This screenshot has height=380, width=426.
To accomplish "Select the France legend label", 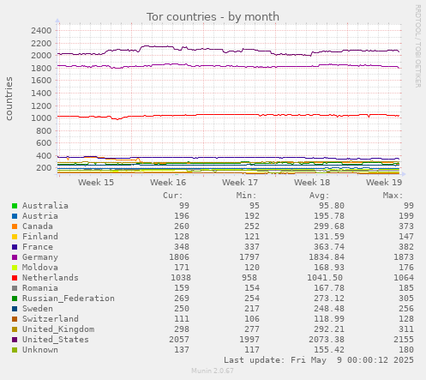I will 38,247.
